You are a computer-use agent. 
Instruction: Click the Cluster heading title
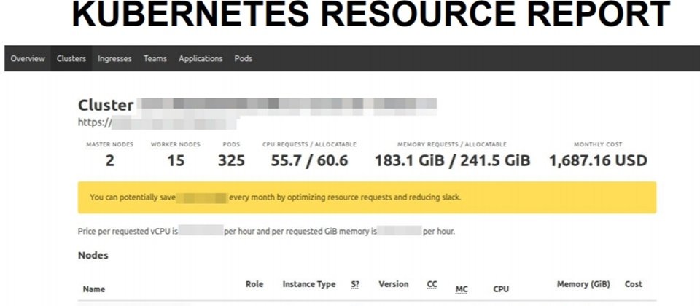pos(106,105)
